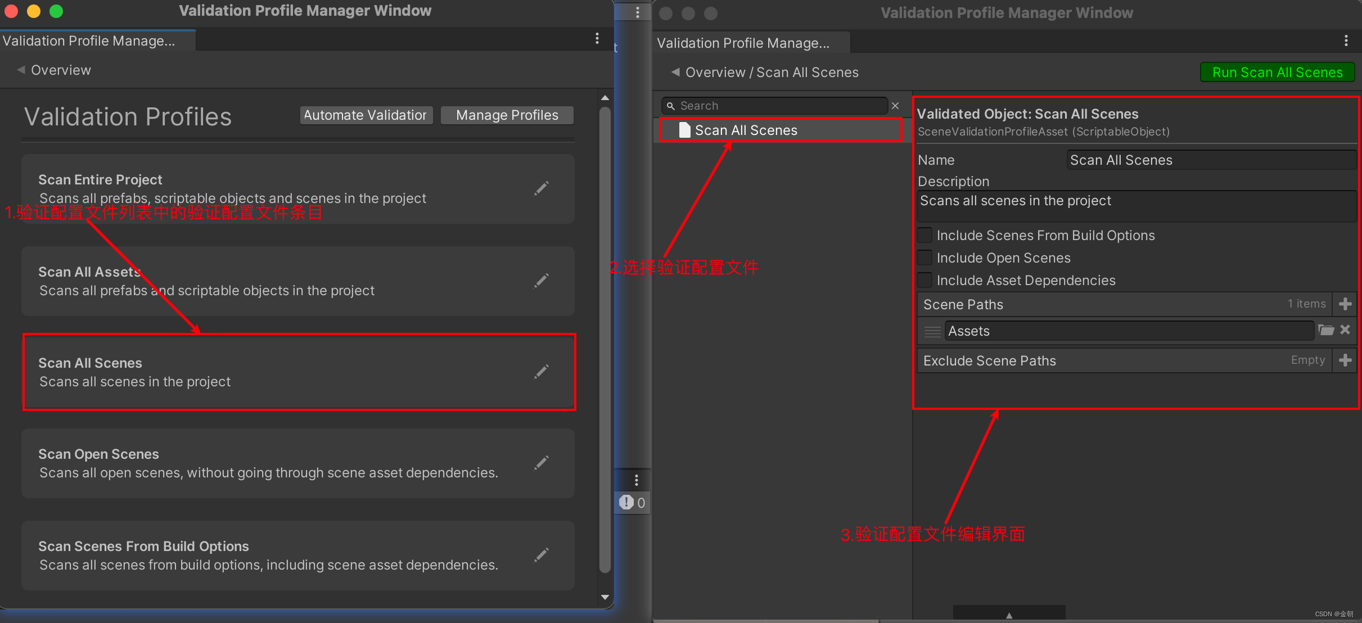1362x623 pixels.
Task: Open the three-dot menu between the two windows
Action: click(x=637, y=12)
